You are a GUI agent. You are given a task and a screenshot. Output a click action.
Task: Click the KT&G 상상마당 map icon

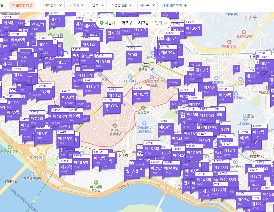click(x=115, y=126)
